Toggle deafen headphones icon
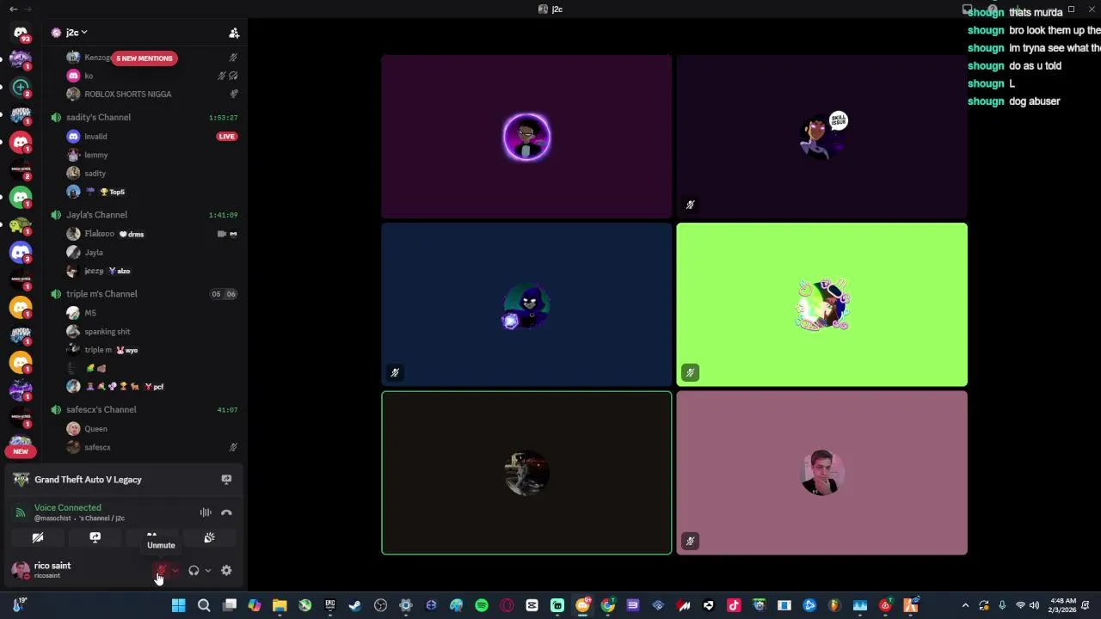This screenshot has height=619, width=1101. click(194, 571)
